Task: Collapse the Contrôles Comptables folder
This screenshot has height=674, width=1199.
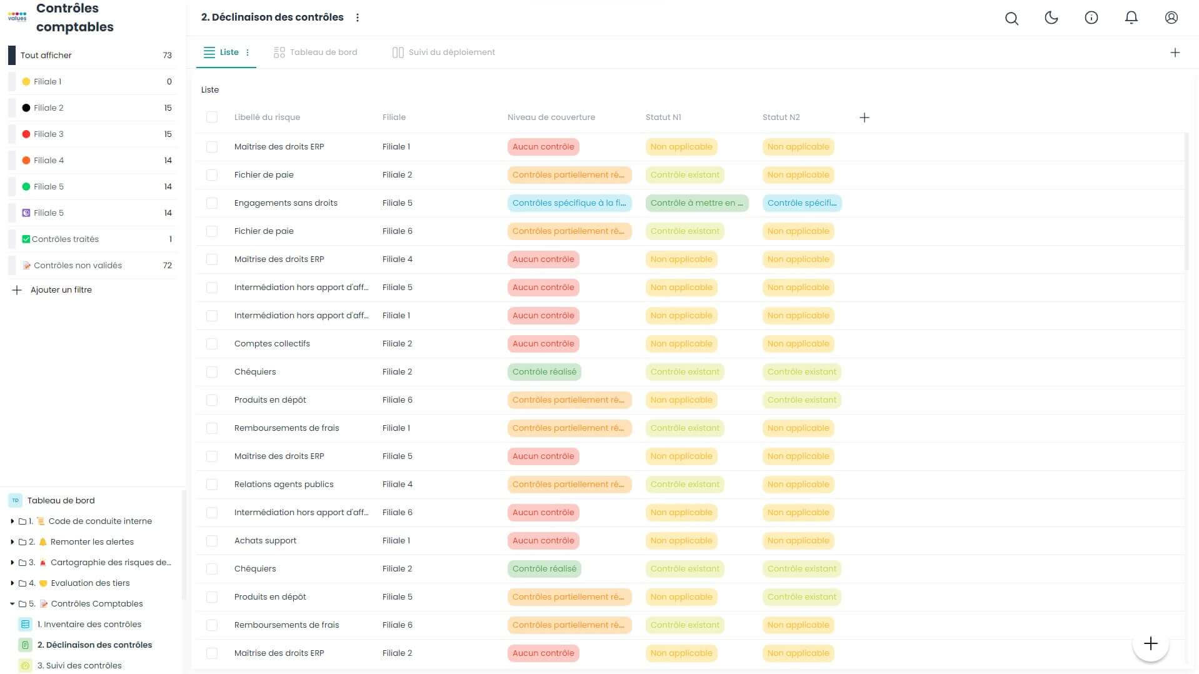Action: click(12, 603)
